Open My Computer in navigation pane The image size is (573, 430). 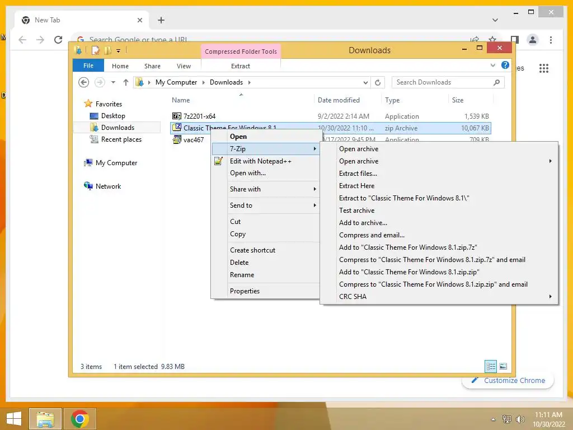(x=116, y=163)
